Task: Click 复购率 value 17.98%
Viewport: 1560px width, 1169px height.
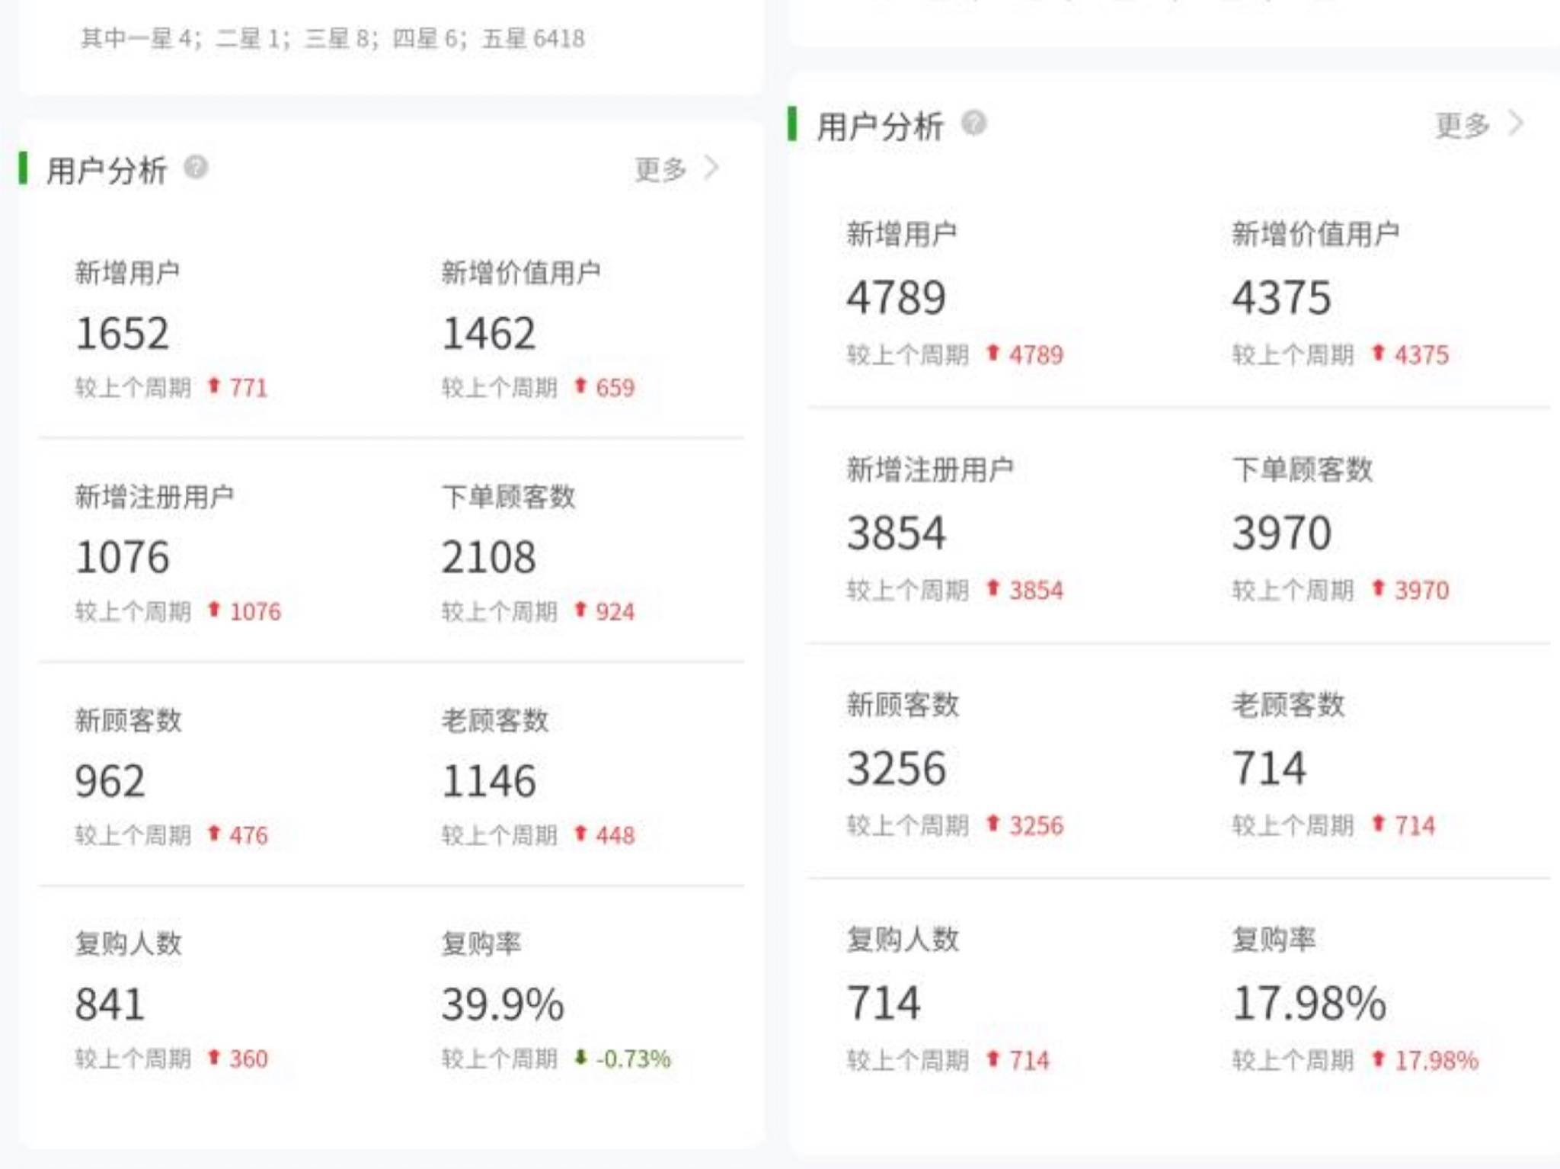Action: pos(1309,1003)
